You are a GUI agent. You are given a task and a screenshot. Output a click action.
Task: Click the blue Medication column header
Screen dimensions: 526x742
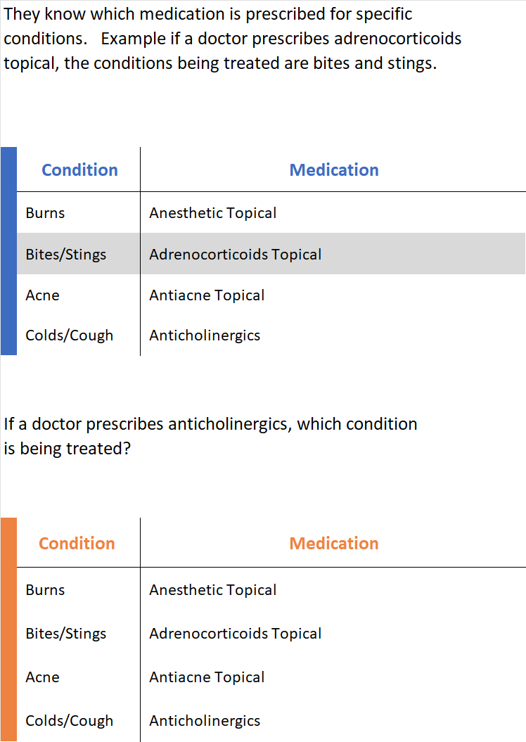click(334, 170)
